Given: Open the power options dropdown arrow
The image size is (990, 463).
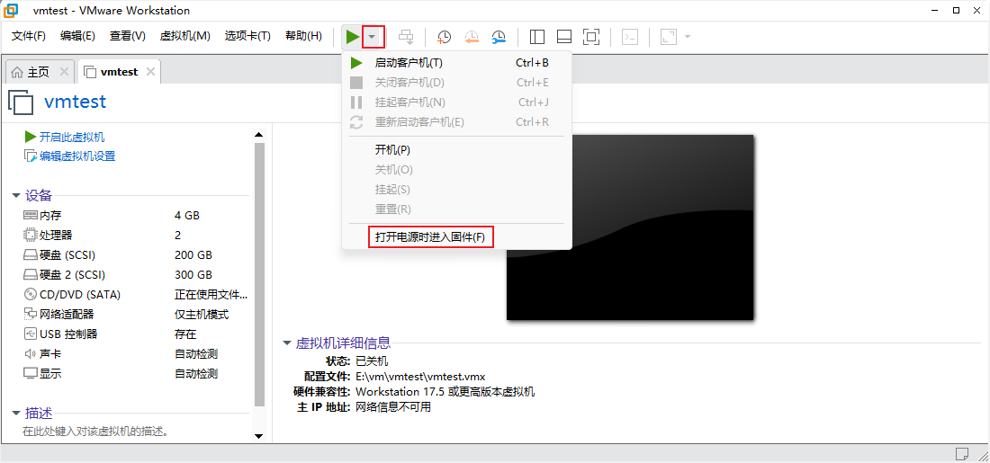Looking at the screenshot, I should [x=373, y=37].
